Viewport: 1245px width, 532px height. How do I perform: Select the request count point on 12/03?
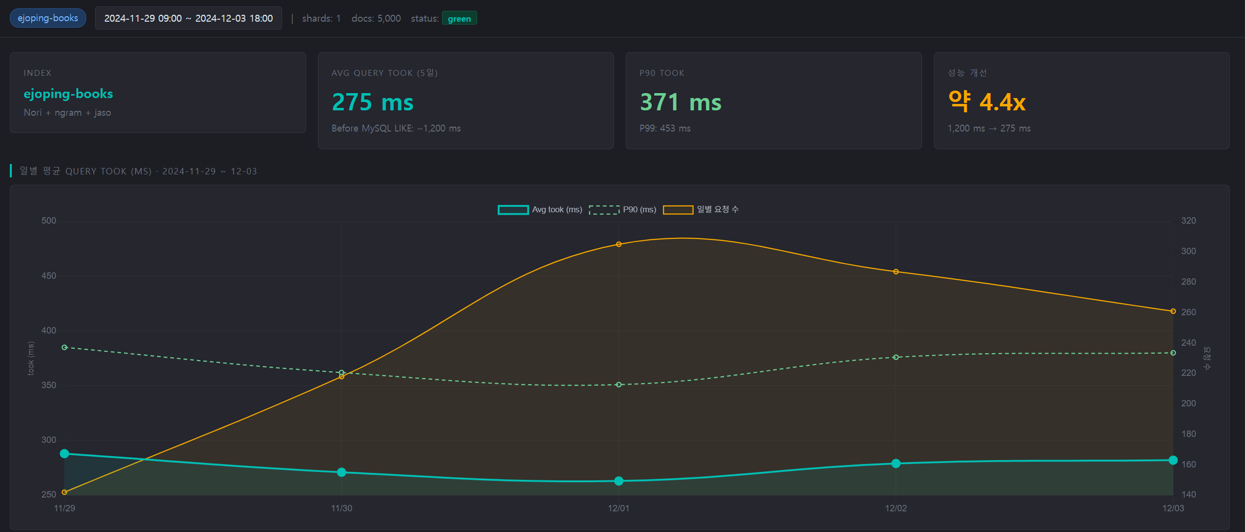(x=1173, y=311)
